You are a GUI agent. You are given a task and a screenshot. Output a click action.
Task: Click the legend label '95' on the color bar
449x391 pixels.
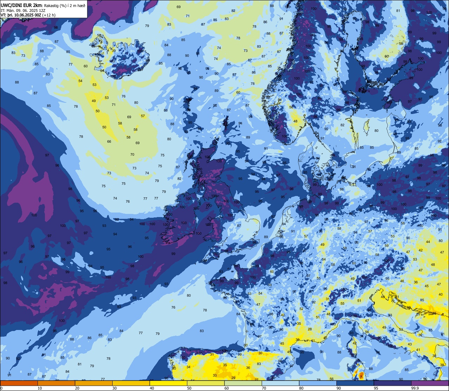coord(376,388)
